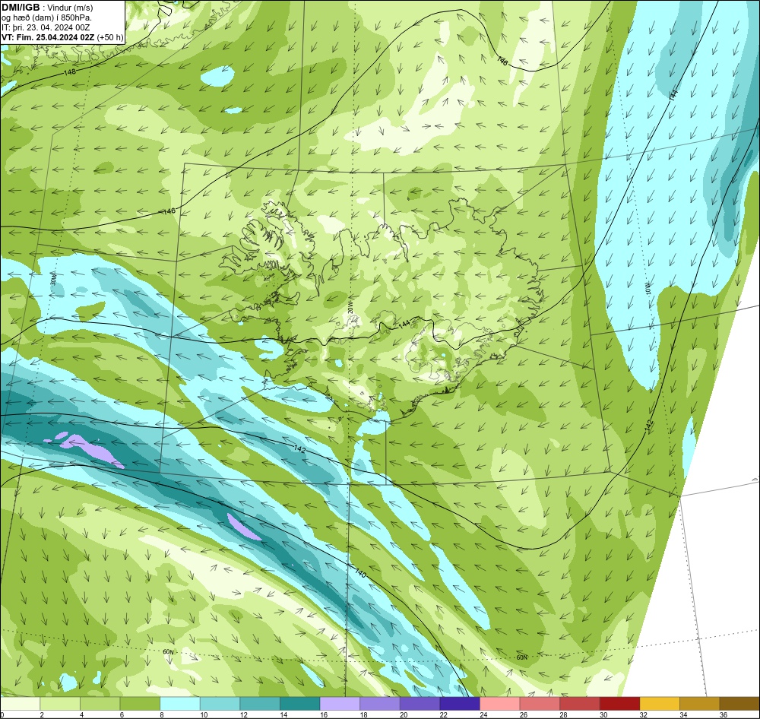Pick the 10–12 m/s turquoise legend swatch

[220, 704]
